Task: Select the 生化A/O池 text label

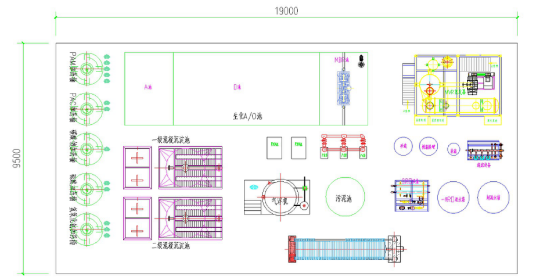Action: 247,117
